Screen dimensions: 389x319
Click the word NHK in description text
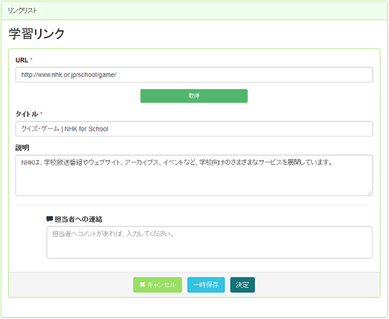coord(27,163)
